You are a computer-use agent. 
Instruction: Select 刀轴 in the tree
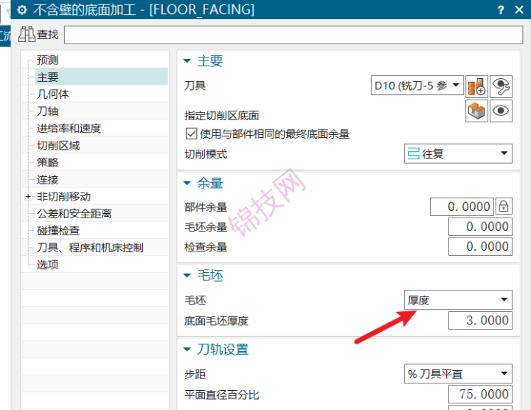click(x=47, y=111)
